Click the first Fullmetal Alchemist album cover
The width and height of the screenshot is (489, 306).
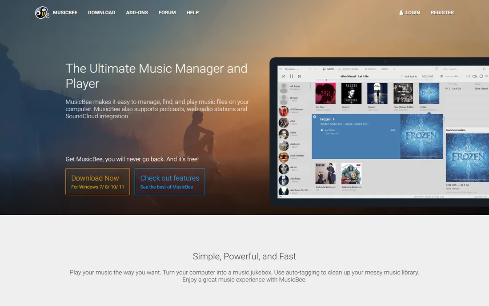[325, 173]
